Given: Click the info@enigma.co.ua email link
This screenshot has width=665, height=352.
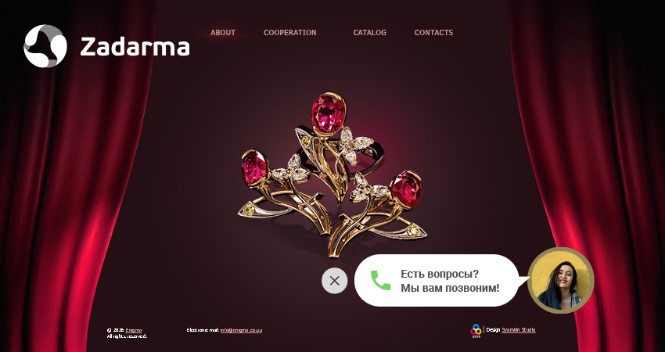Looking at the screenshot, I should click(x=241, y=330).
